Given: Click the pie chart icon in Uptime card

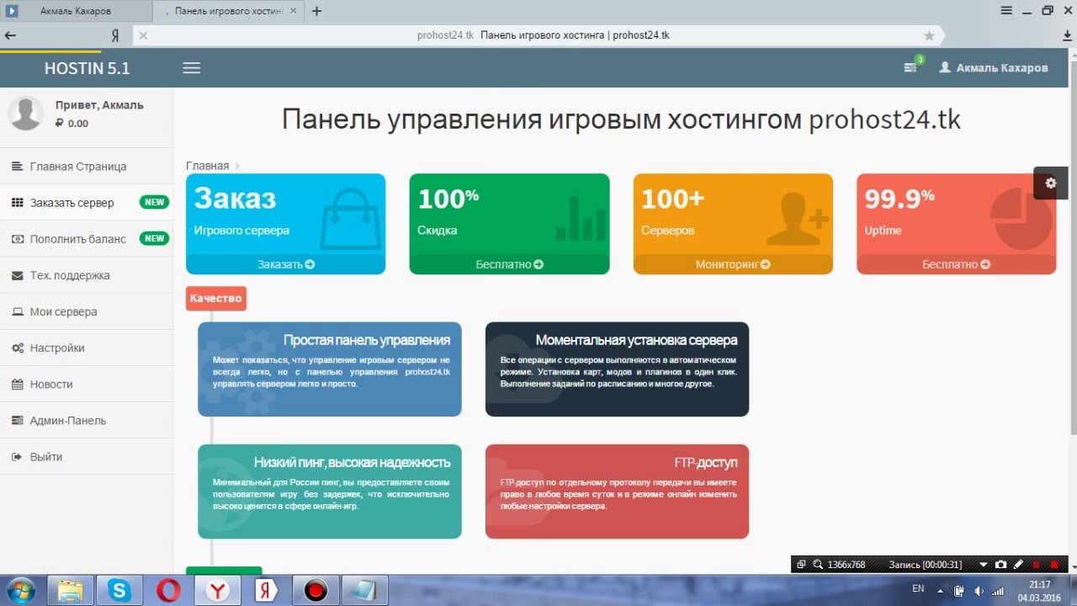Looking at the screenshot, I should (1021, 219).
